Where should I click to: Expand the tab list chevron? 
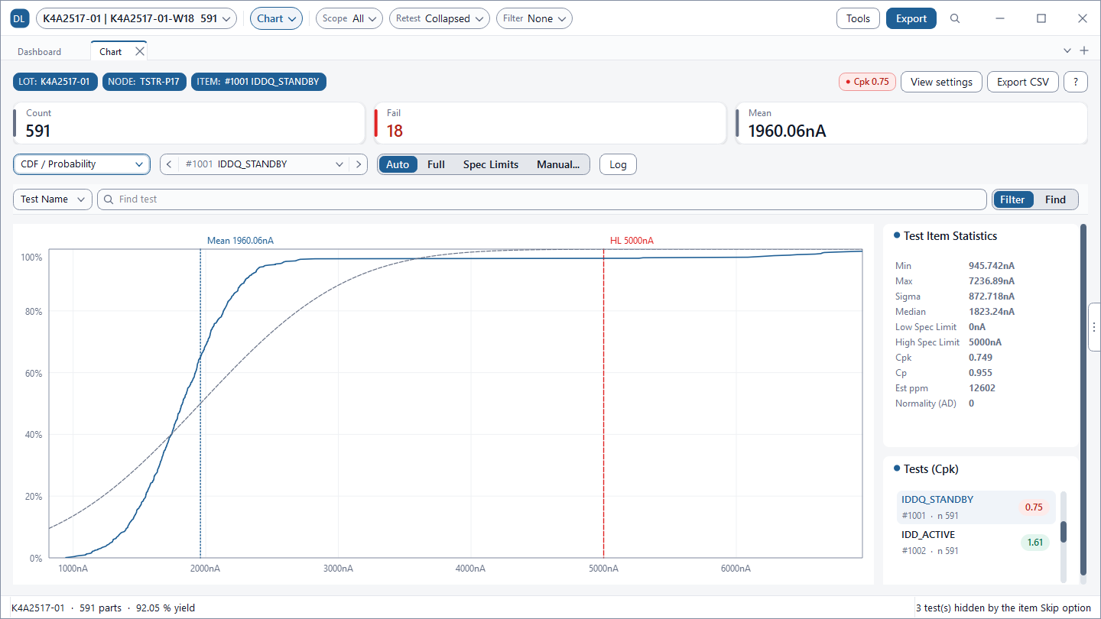[1067, 51]
